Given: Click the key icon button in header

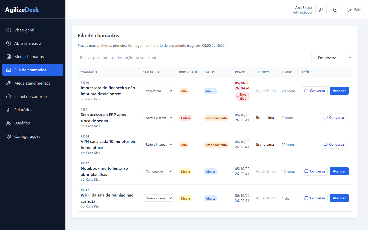Looking at the screenshot, I should point(321,10).
